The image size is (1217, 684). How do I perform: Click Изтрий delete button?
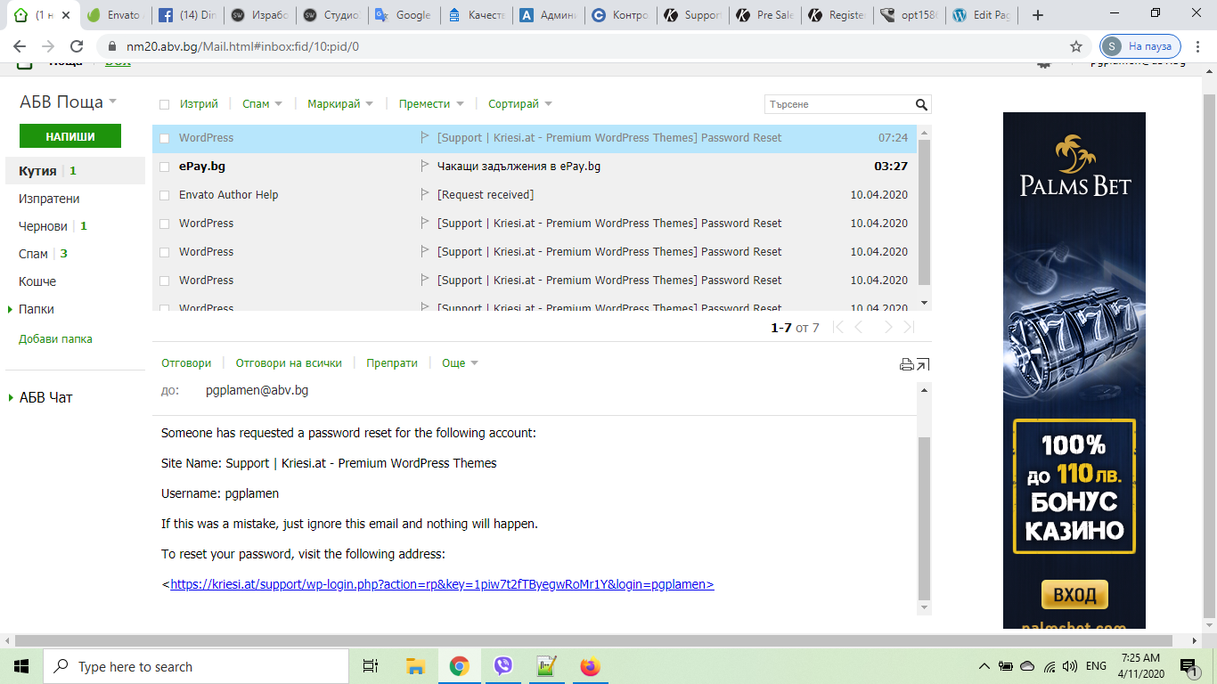point(199,104)
